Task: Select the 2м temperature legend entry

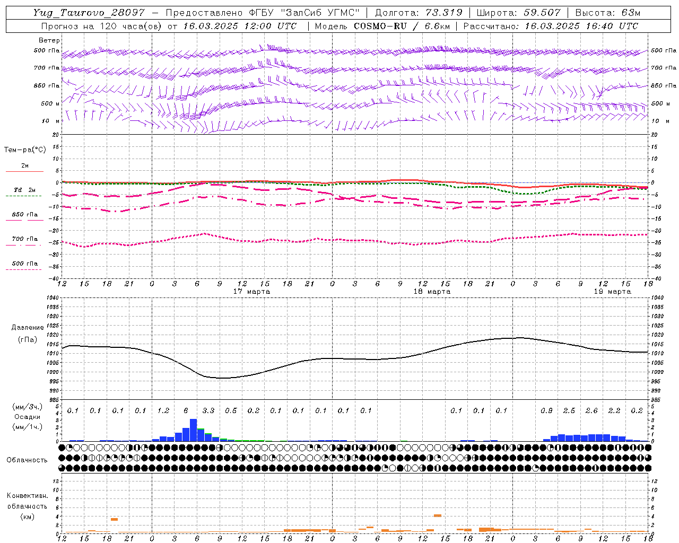Action: (x=25, y=166)
